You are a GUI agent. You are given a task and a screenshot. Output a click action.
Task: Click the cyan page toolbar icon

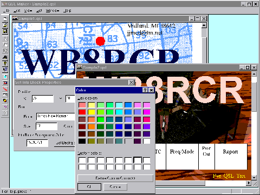(5, 77)
